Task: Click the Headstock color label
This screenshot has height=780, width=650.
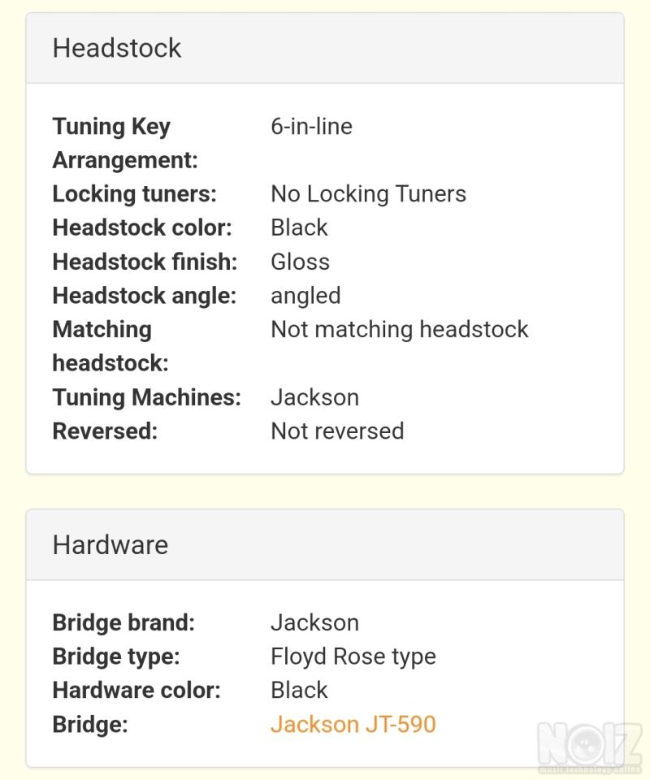Action: click(x=142, y=227)
